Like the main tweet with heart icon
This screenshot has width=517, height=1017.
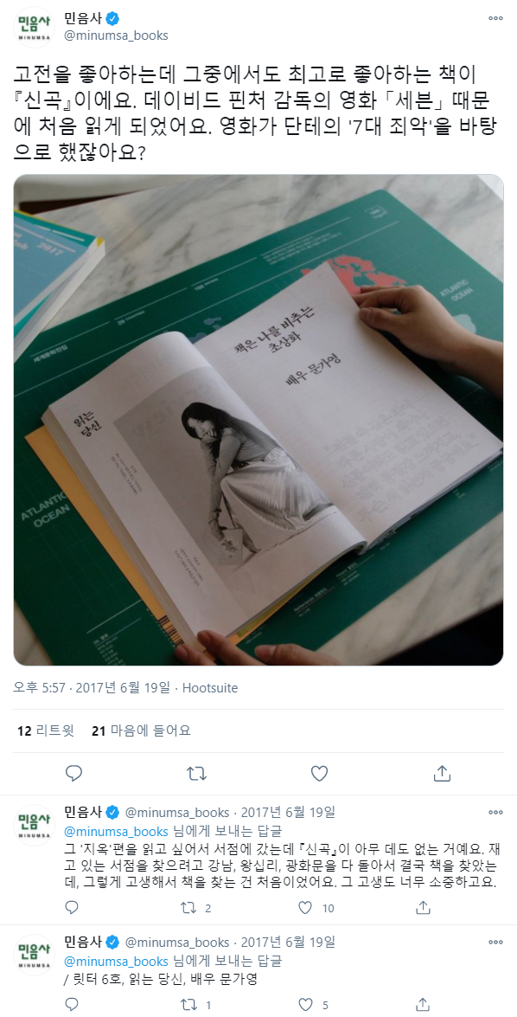(319, 773)
